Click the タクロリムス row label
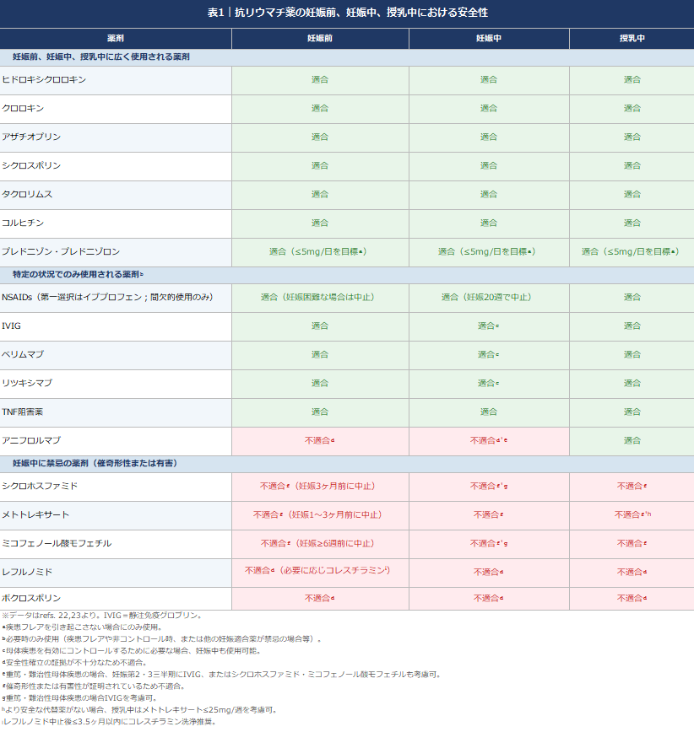The image size is (694, 732). (27, 194)
